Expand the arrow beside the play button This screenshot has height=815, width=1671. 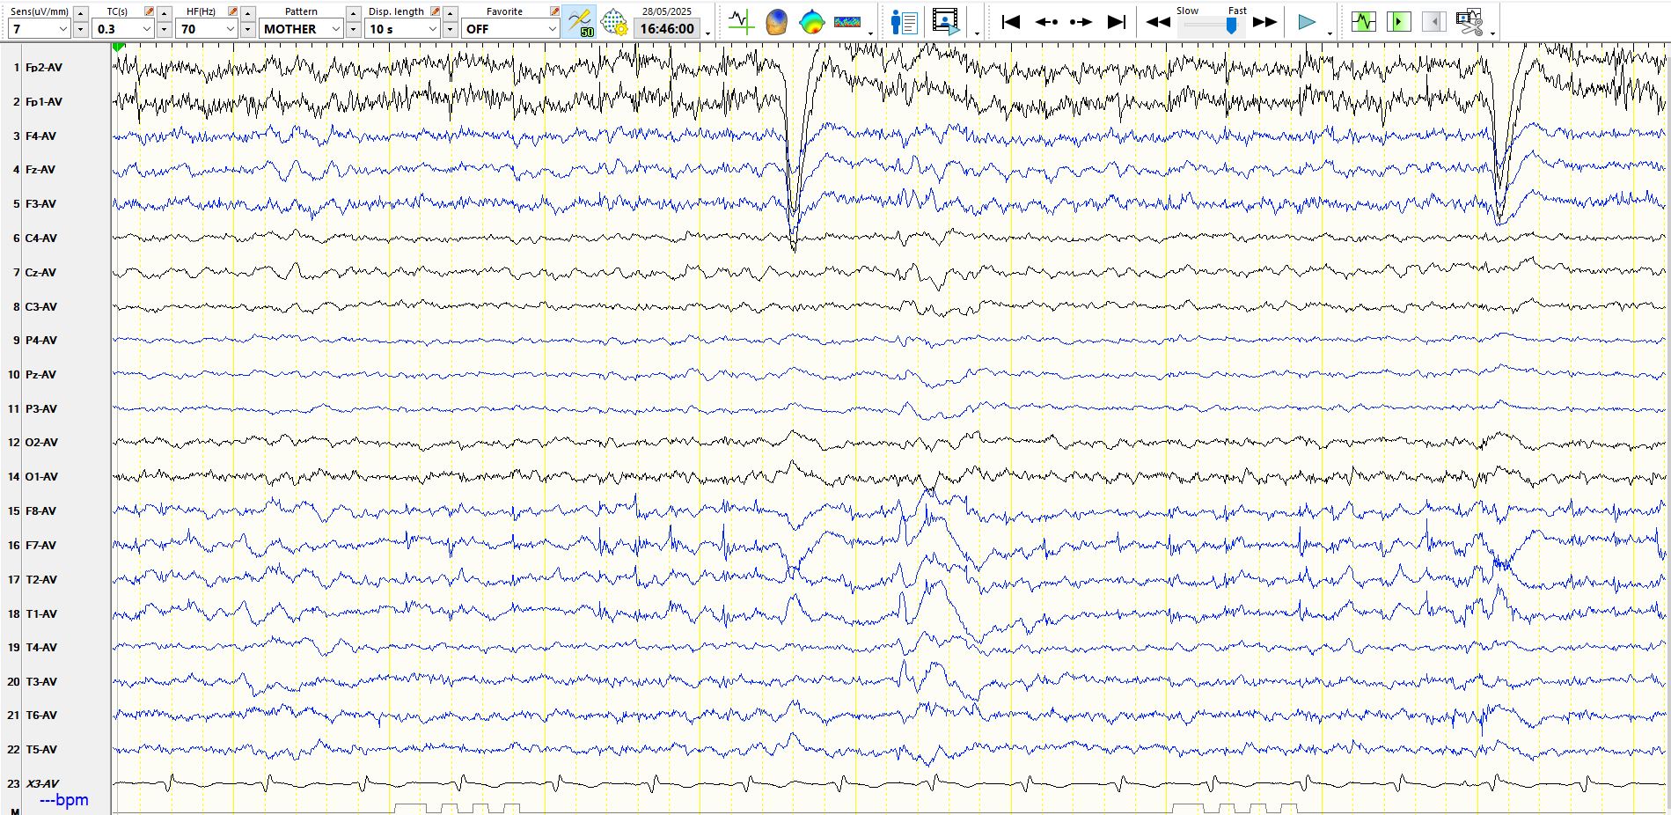1330,33
